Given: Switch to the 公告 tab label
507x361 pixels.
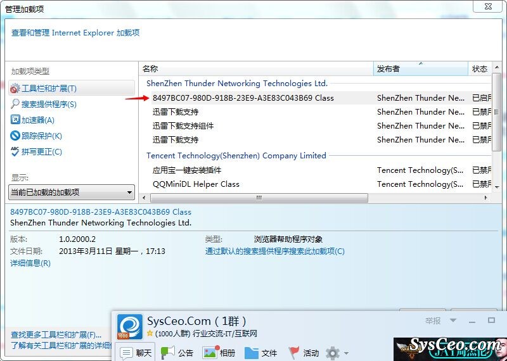Looking at the screenshot, I should [186, 353].
